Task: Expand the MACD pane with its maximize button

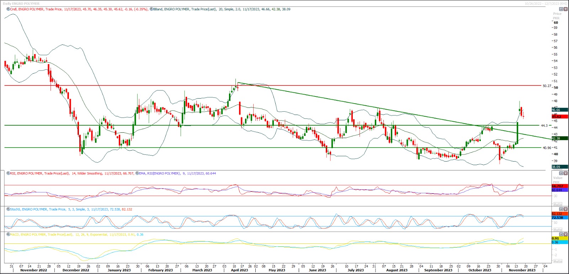Action: pos(561,235)
